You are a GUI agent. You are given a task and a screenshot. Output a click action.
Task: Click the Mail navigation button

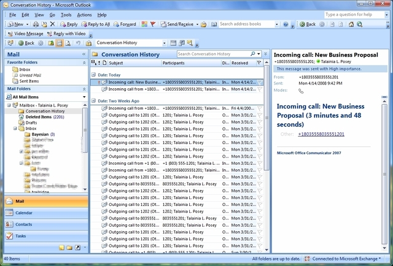click(x=47, y=201)
